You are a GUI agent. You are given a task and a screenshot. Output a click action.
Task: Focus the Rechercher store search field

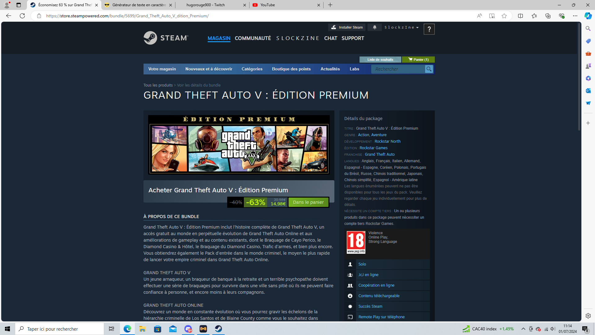[x=399, y=69]
